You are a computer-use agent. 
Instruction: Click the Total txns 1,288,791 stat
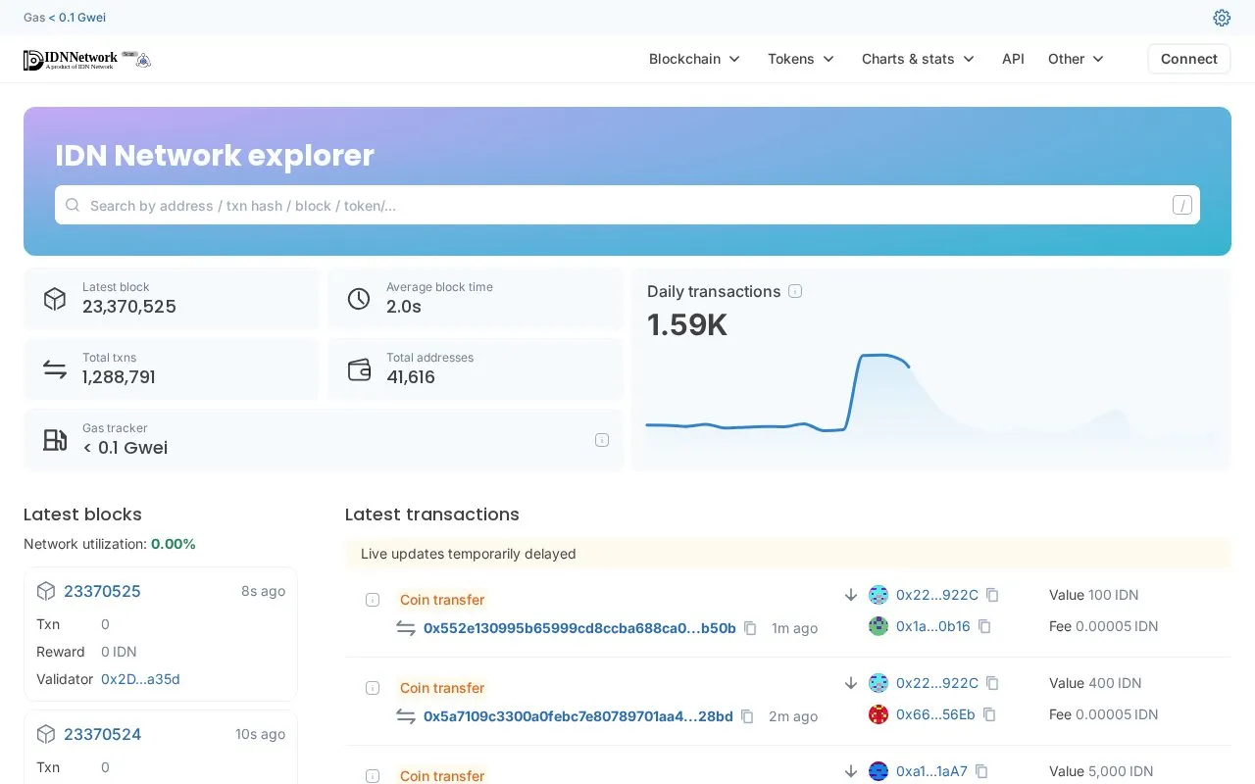click(172, 369)
